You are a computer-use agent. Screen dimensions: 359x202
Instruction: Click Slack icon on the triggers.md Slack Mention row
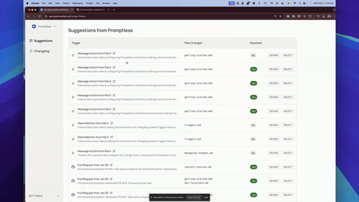tap(73, 125)
